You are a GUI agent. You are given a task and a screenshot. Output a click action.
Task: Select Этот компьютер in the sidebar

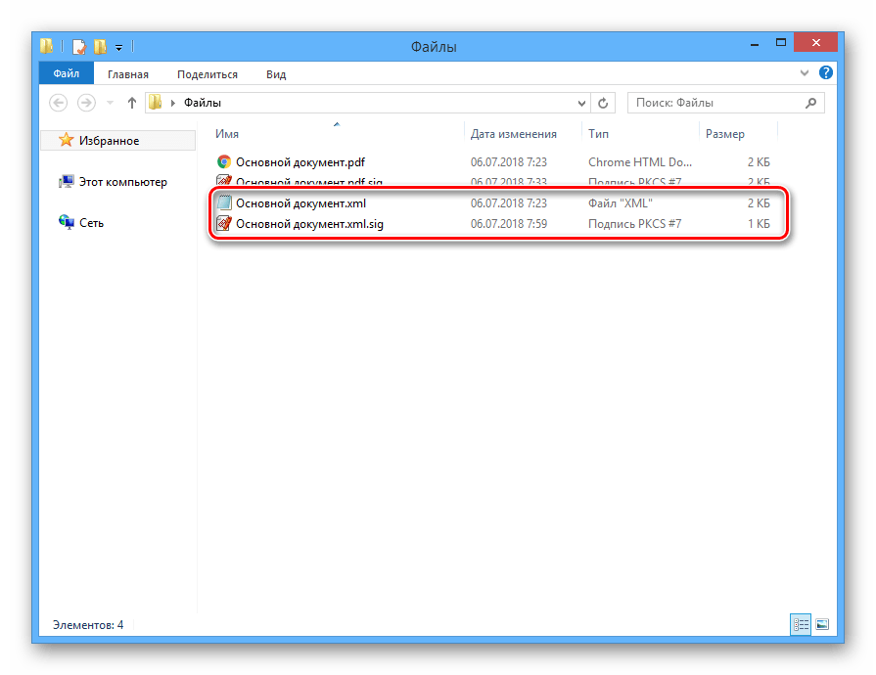tap(122, 182)
